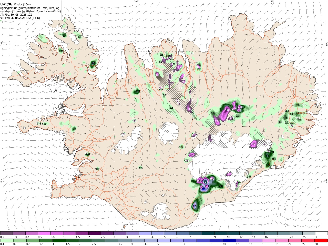Screen dimensions: 328x246
Task: Select the dark teal 9 swatch in snow legend
Action: [x=220, y=233]
